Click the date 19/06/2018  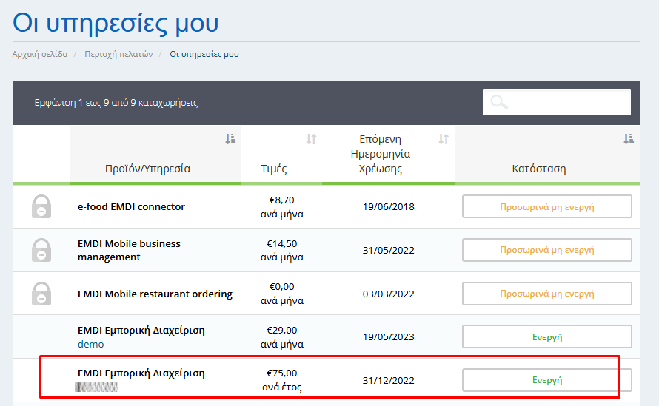pyautogui.click(x=388, y=206)
